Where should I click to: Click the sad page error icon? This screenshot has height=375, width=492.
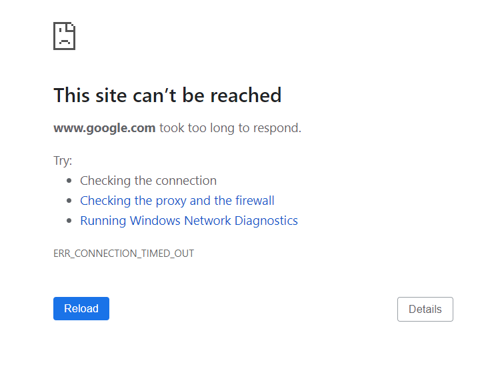64,36
